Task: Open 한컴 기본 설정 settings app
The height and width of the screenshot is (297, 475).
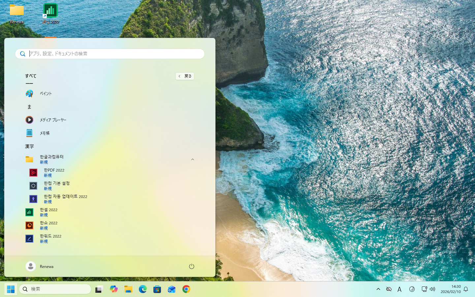Action: pyautogui.click(x=56, y=186)
